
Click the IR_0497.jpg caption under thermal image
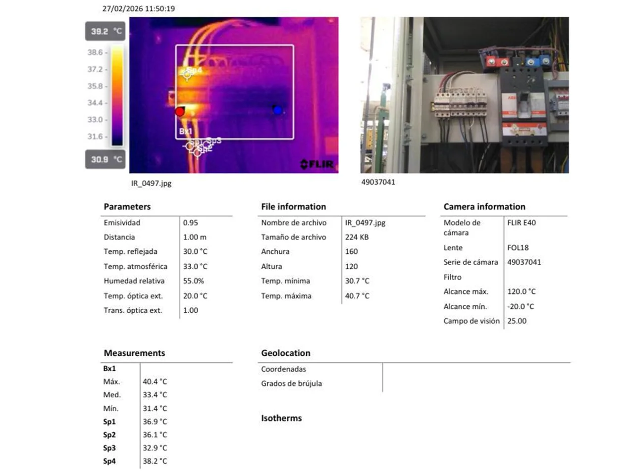point(151,183)
